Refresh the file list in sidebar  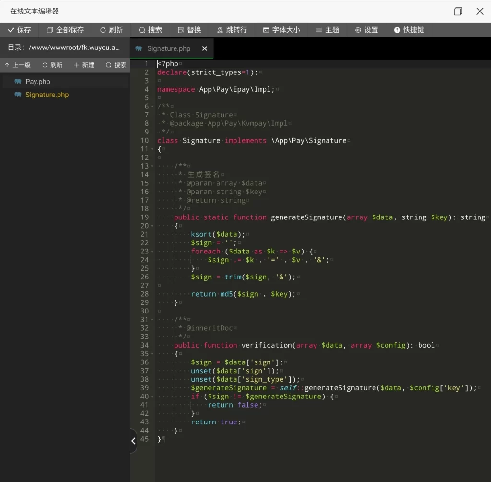52,65
